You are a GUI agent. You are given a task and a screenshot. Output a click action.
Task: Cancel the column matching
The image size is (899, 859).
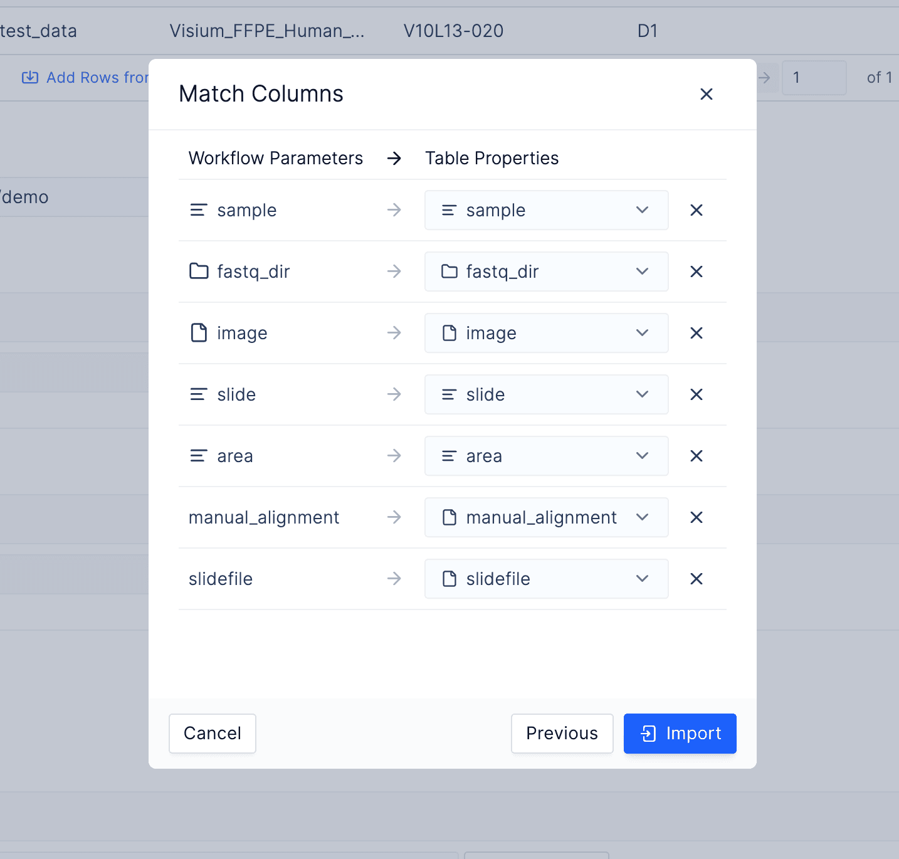(213, 734)
